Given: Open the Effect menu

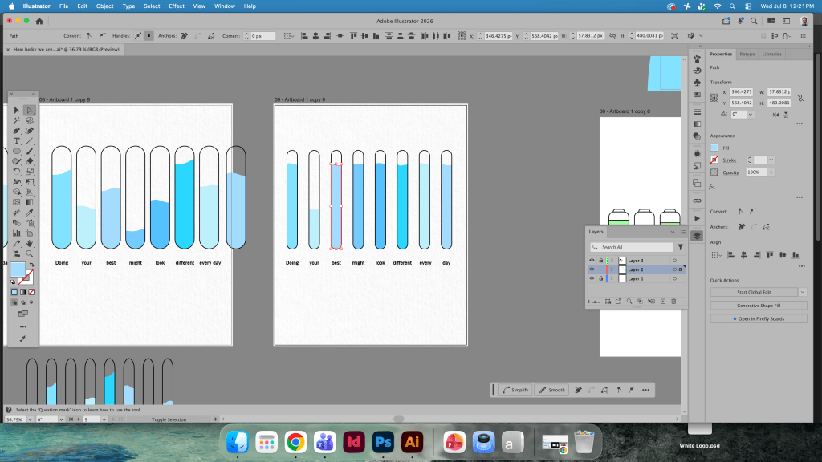Looking at the screenshot, I should 176,6.
